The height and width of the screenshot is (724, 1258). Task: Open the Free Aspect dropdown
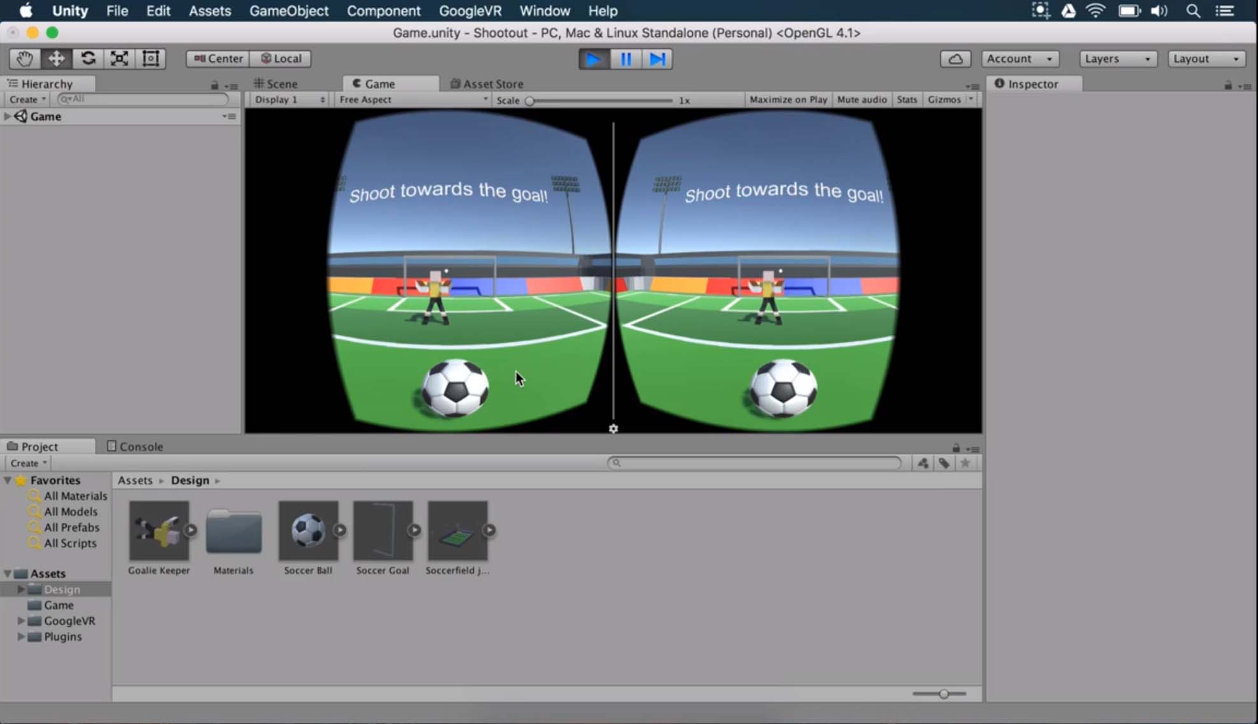412,99
